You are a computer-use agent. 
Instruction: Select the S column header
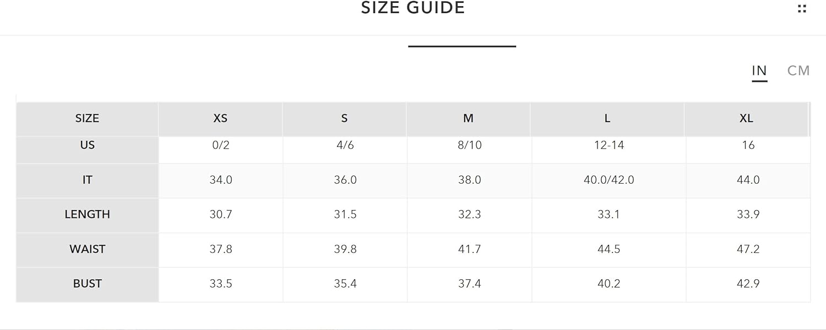click(344, 119)
